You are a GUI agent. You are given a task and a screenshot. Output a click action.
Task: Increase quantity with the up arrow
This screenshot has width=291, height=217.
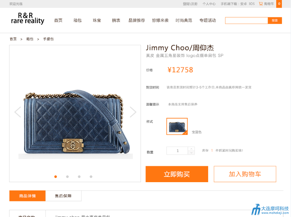191,149
